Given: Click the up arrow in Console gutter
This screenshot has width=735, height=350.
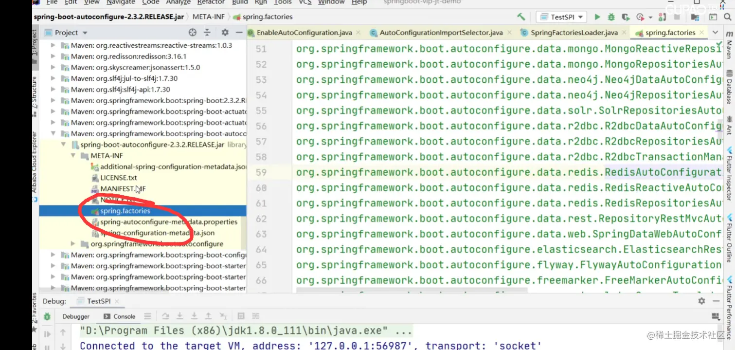Looking at the screenshot, I should pos(63,332).
